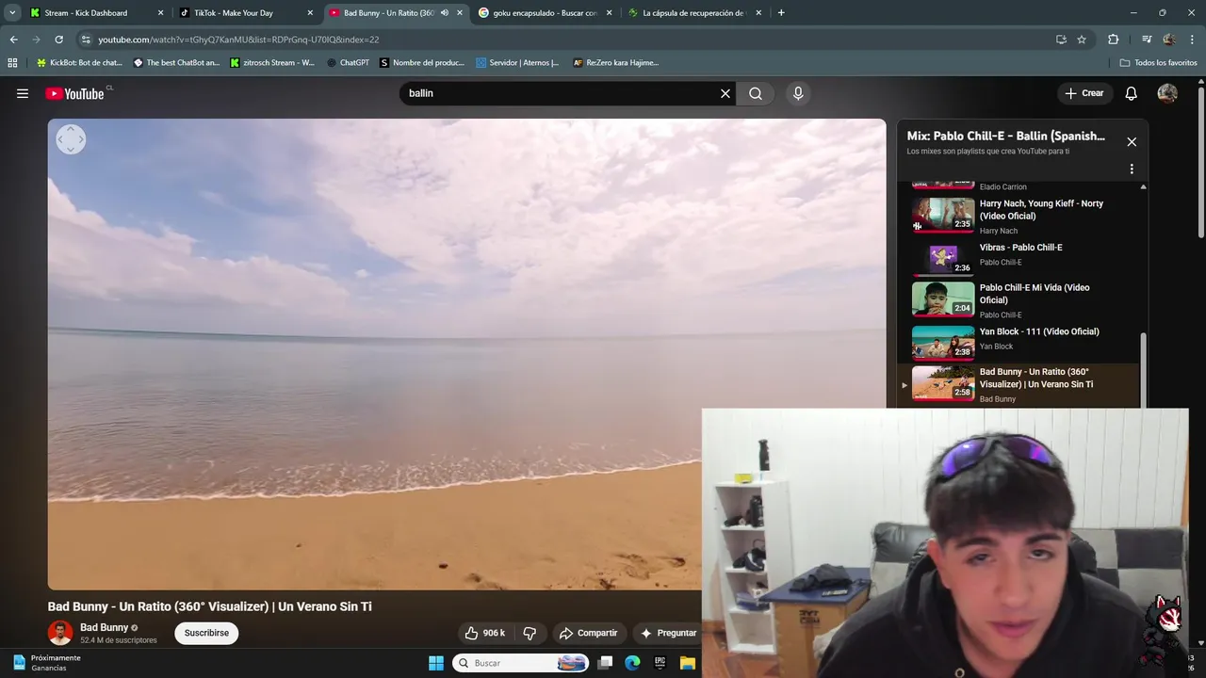Open the Bad Bunny channel name link
The height and width of the screenshot is (678, 1206).
tap(104, 627)
